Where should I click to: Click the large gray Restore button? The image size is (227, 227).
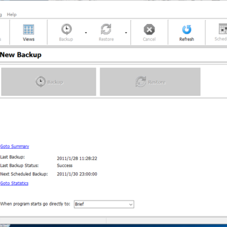pyautogui.click(x=150, y=82)
